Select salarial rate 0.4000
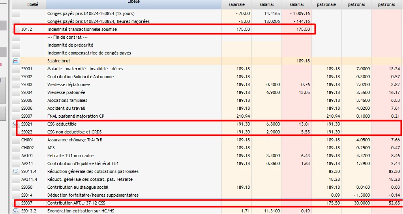The width and height of the screenshot is (403, 214). pos(272,84)
